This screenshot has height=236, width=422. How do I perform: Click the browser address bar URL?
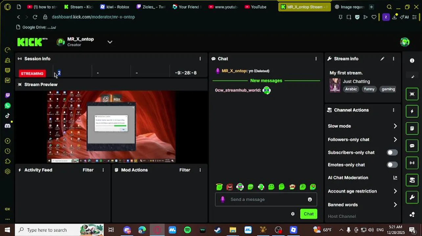tap(93, 17)
